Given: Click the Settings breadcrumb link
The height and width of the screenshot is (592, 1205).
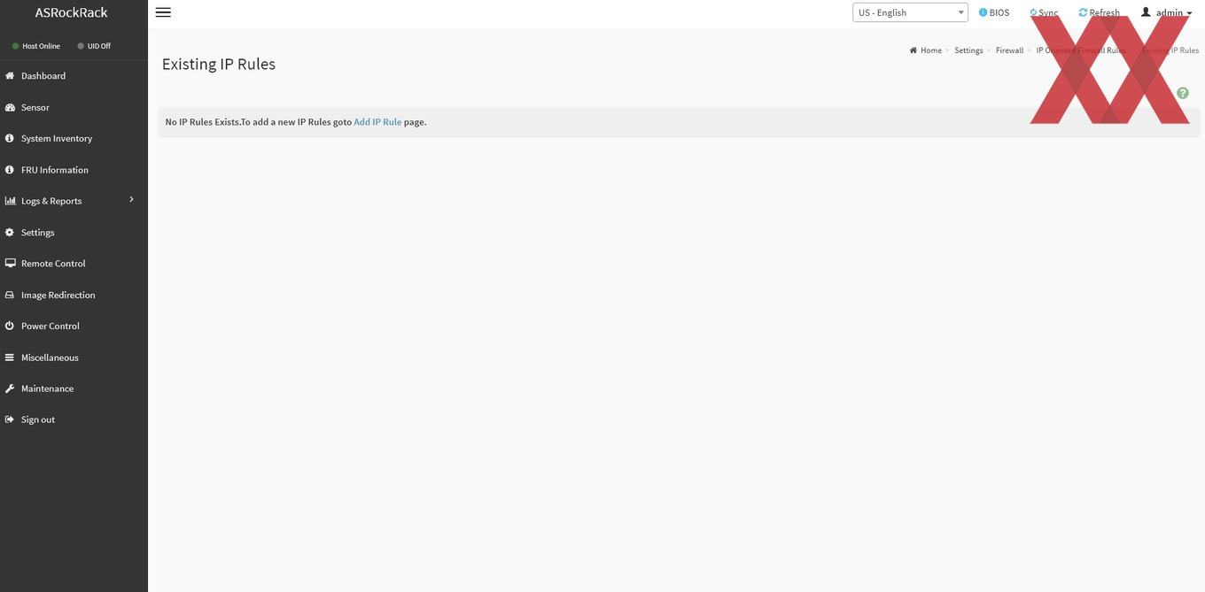Looking at the screenshot, I should pos(968,50).
